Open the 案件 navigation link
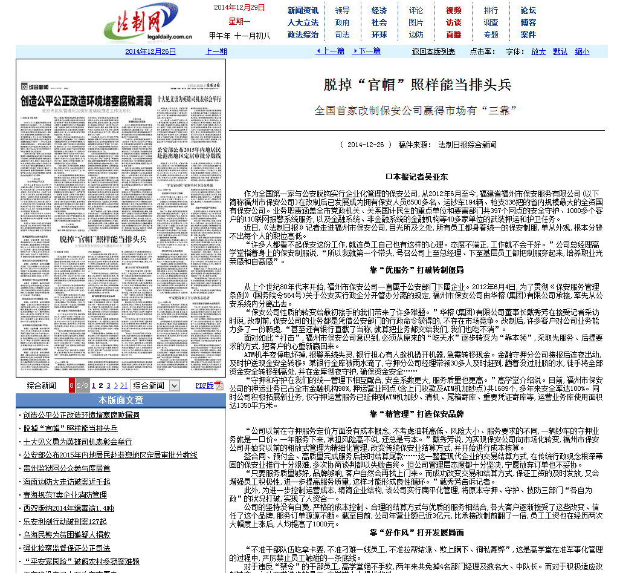The width and height of the screenshot is (620, 573). pyautogui.click(x=528, y=34)
